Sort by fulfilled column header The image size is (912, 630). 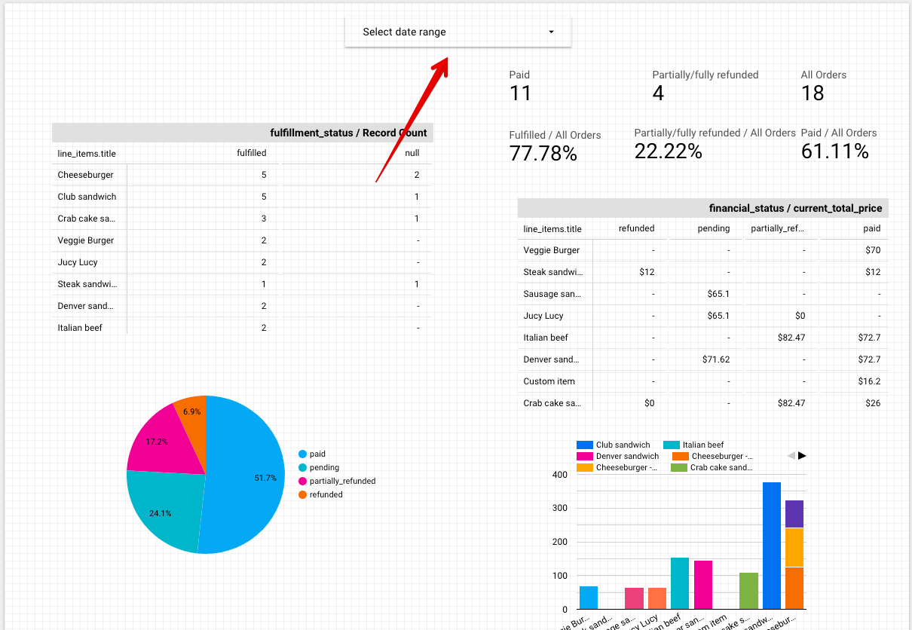tap(252, 153)
